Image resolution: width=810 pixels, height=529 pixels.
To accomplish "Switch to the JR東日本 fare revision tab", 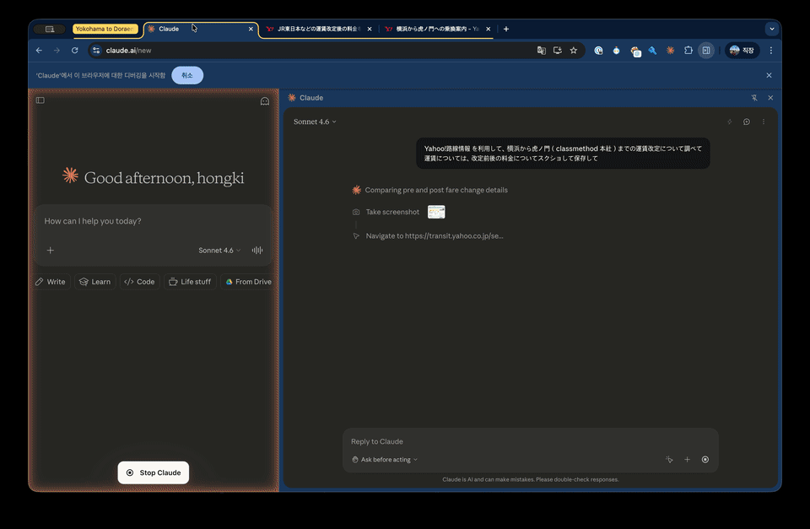I will click(317, 29).
